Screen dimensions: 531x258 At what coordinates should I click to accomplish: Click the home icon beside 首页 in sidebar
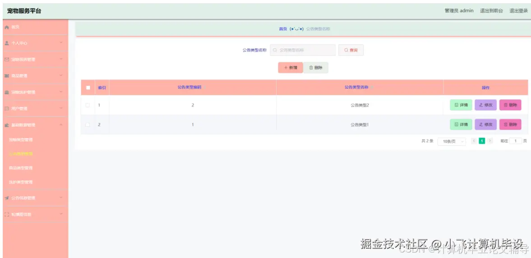point(6,27)
